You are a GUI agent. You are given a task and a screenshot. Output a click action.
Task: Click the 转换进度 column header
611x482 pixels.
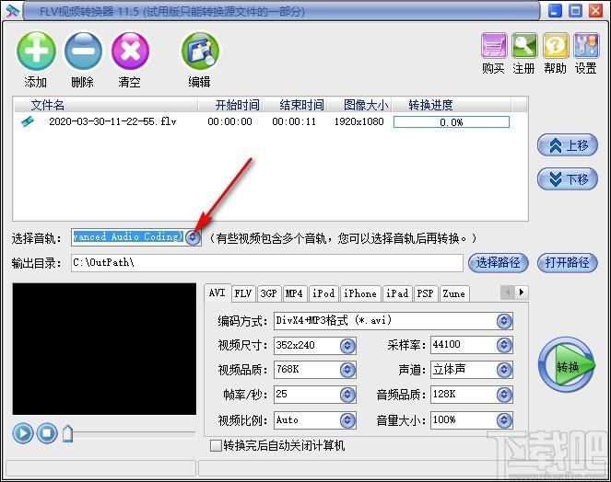tap(452, 105)
